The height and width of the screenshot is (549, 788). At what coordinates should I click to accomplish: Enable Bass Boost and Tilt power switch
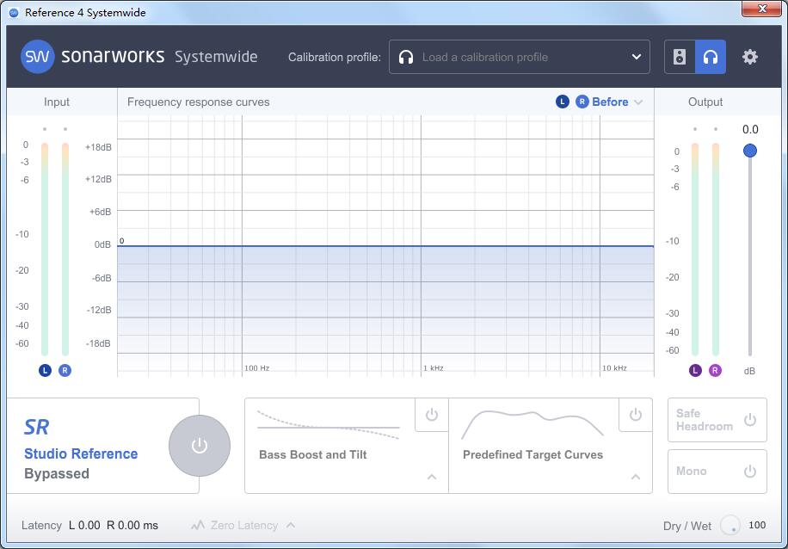(431, 415)
